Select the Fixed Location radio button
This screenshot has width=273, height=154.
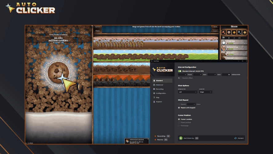[x=179, y=123]
